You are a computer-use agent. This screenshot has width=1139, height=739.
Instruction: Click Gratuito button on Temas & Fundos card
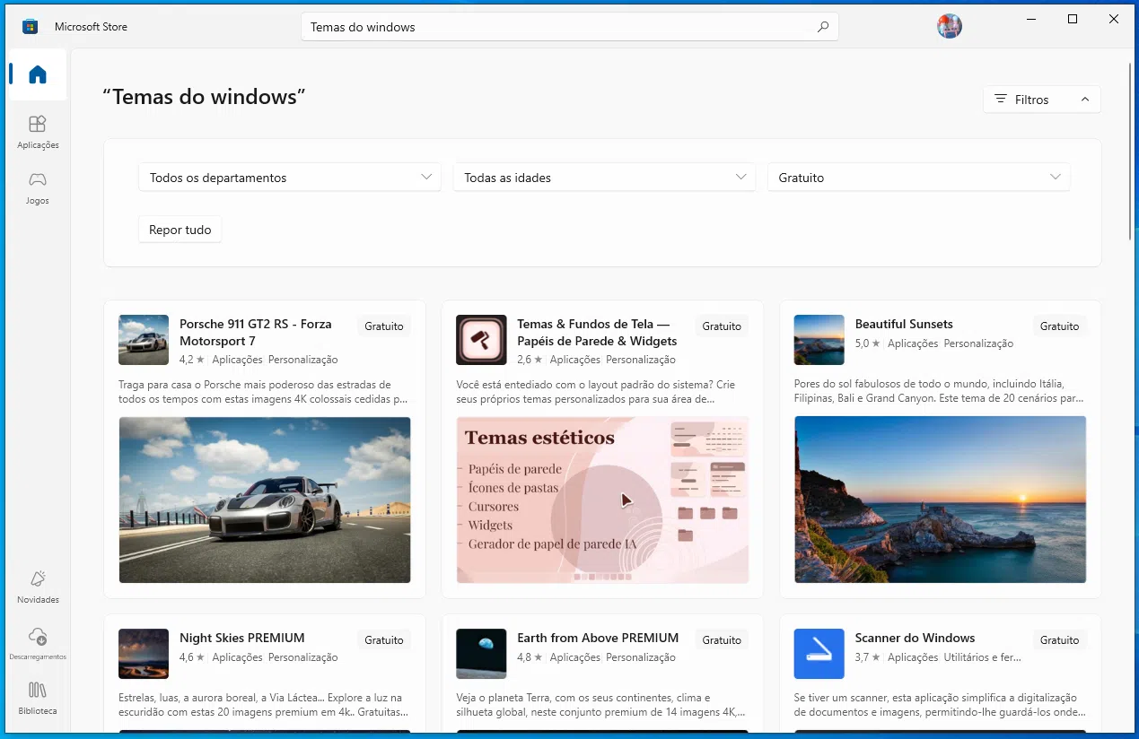pyautogui.click(x=722, y=326)
